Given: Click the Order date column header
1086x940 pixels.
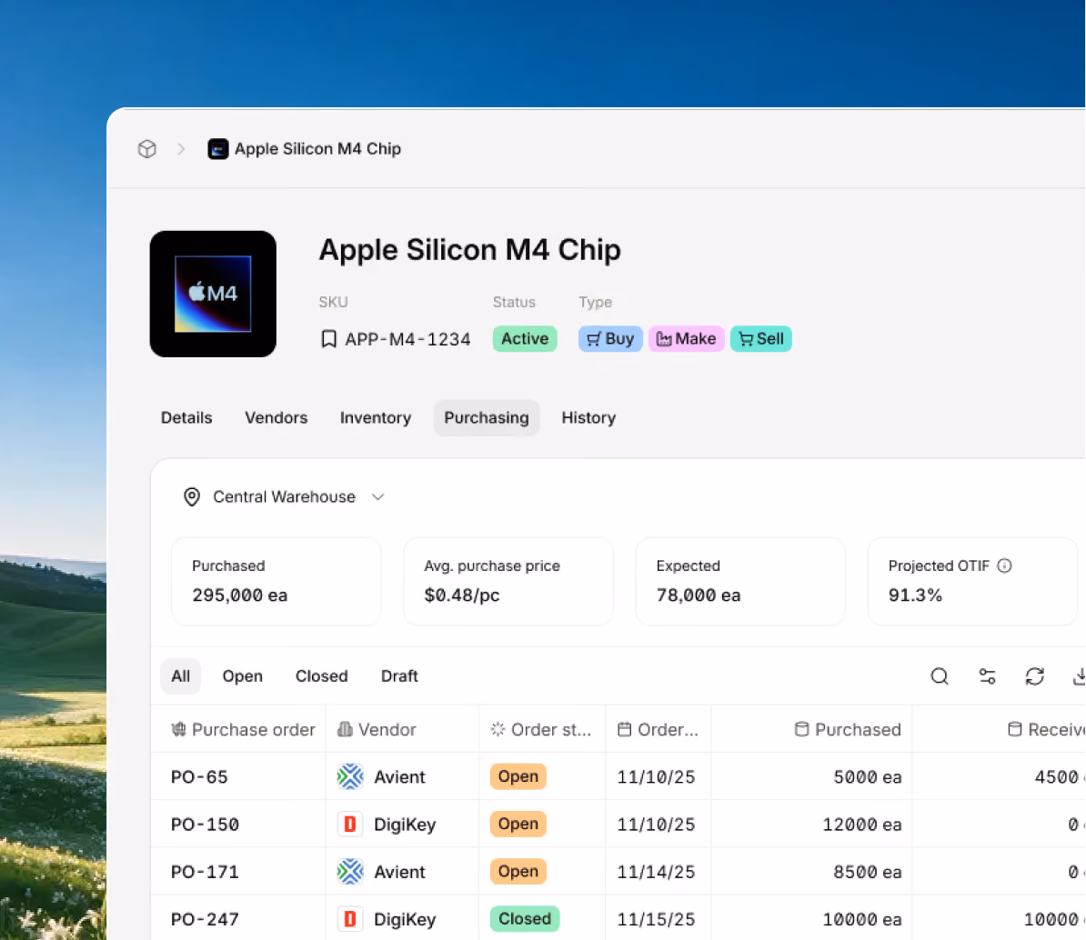Looking at the screenshot, I should click(658, 730).
